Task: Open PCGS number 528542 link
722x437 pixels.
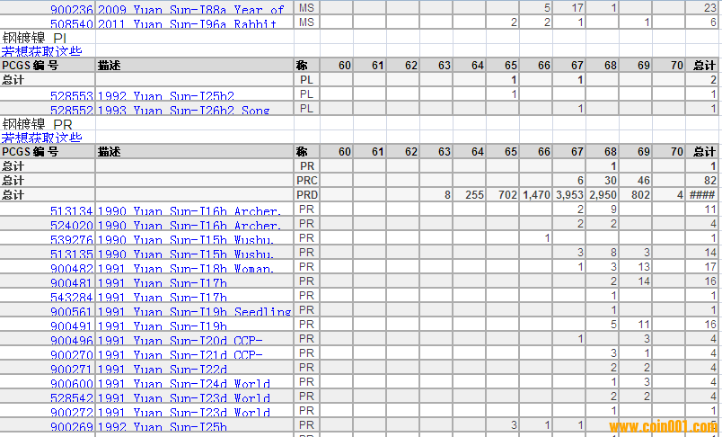Action: click(71, 397)
